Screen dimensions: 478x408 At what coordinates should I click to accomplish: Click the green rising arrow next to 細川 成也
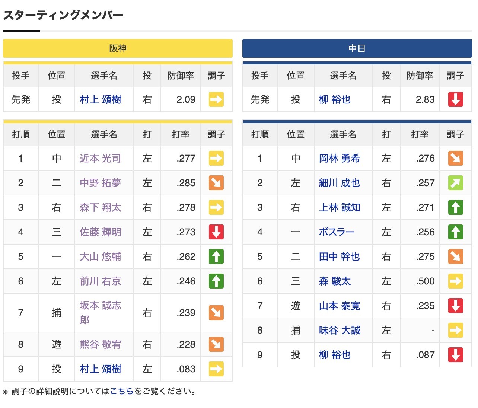[456, 183]
